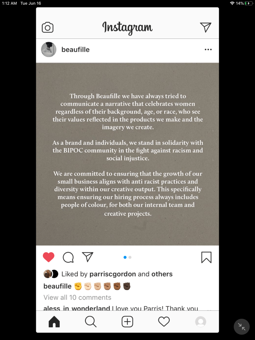Show others who liked the post

point(162,274)
